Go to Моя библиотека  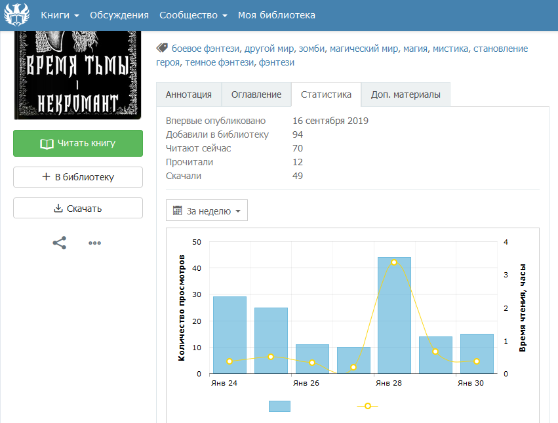(276, 15)
